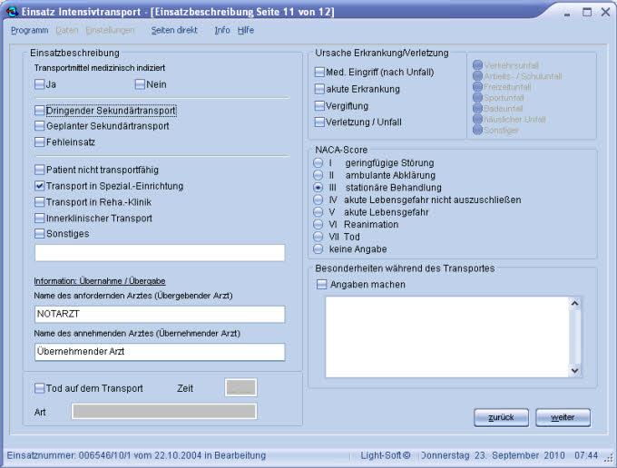Maximize the Einsatz Intensivtransport window
617x468 pixels.
coord(587,12)
